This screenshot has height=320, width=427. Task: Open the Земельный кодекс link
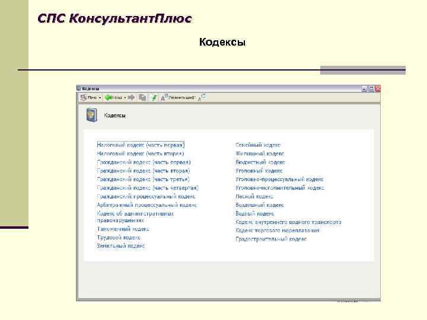point(121,246)
